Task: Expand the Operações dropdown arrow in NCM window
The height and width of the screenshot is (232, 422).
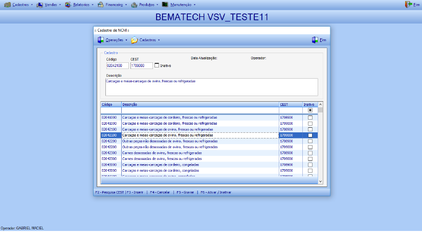Action: click(x=126, y=40)
